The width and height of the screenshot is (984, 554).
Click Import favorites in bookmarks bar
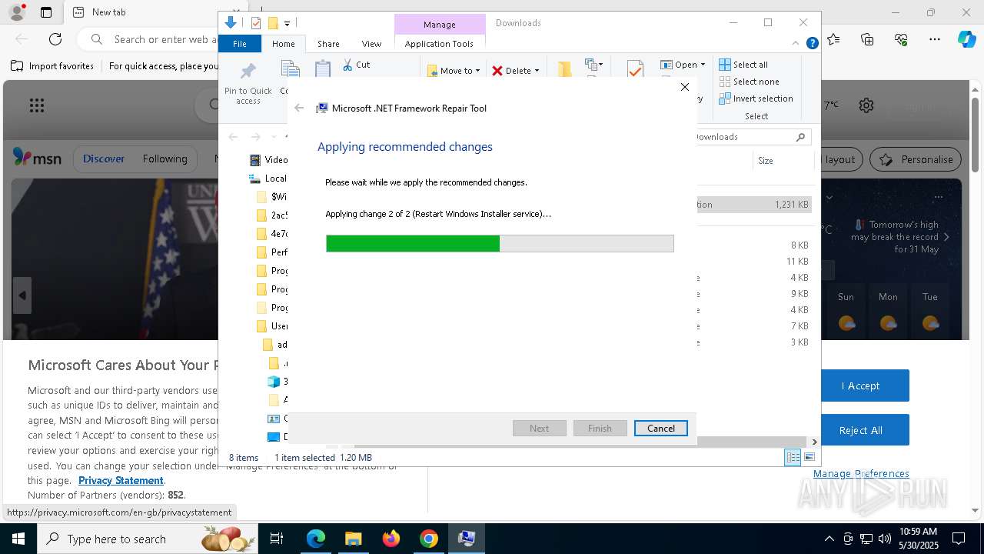pyautogui.click(x=52, y=66)
